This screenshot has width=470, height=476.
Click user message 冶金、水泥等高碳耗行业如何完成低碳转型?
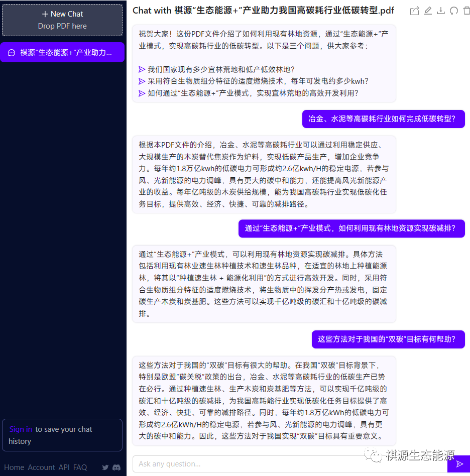pos(384,119)
